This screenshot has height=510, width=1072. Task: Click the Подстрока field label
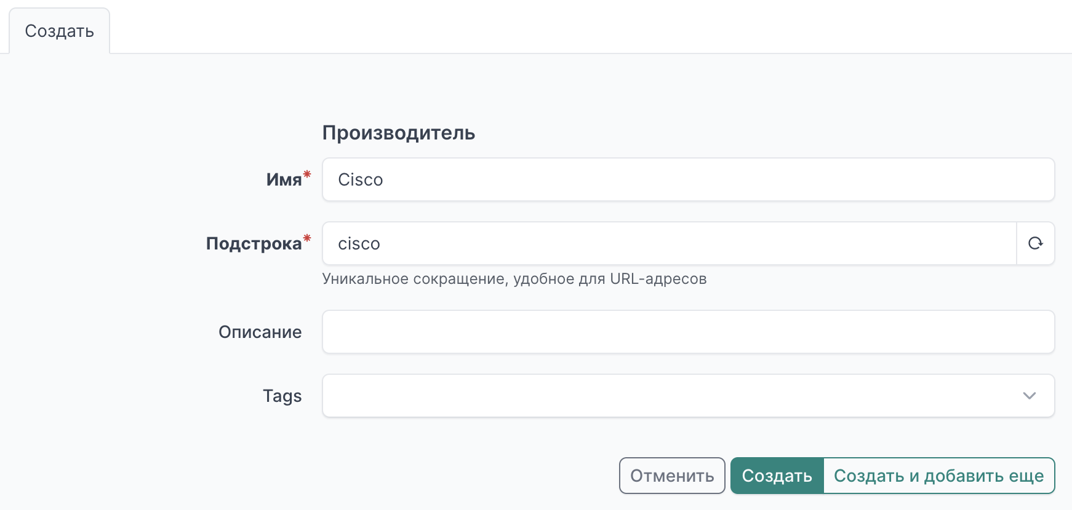tap(254, 243)
